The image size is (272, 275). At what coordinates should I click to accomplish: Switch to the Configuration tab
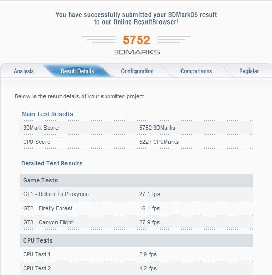[x=137, y=71]
